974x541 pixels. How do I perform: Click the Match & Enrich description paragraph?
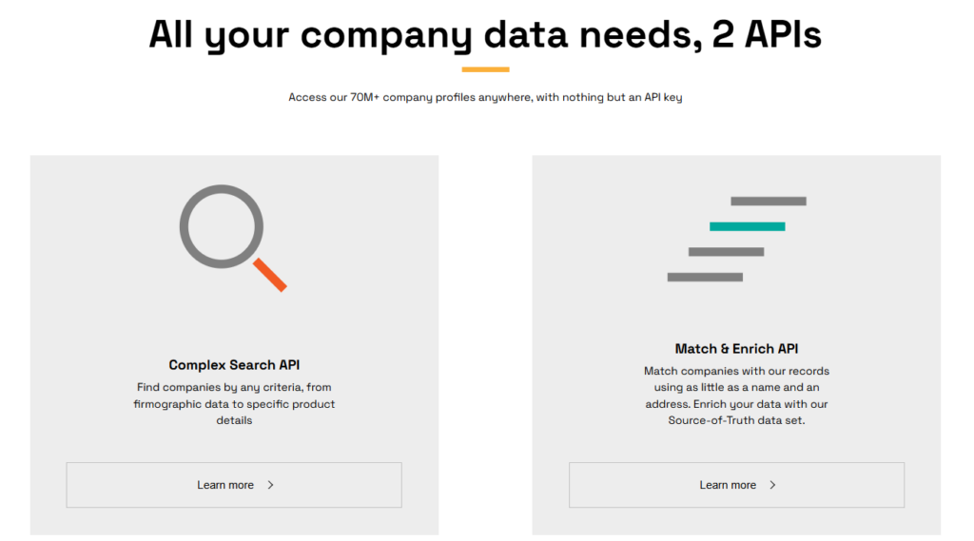[737, 396]
